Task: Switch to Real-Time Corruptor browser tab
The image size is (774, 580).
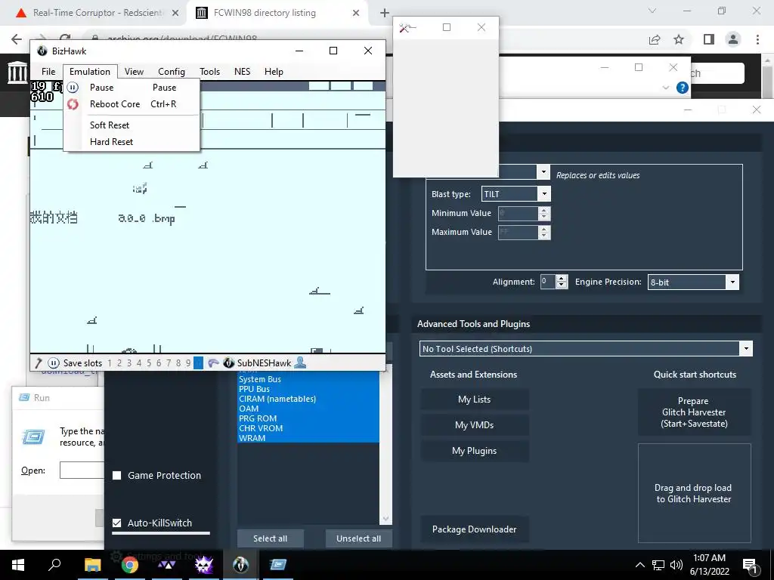Action: point(94,14)
